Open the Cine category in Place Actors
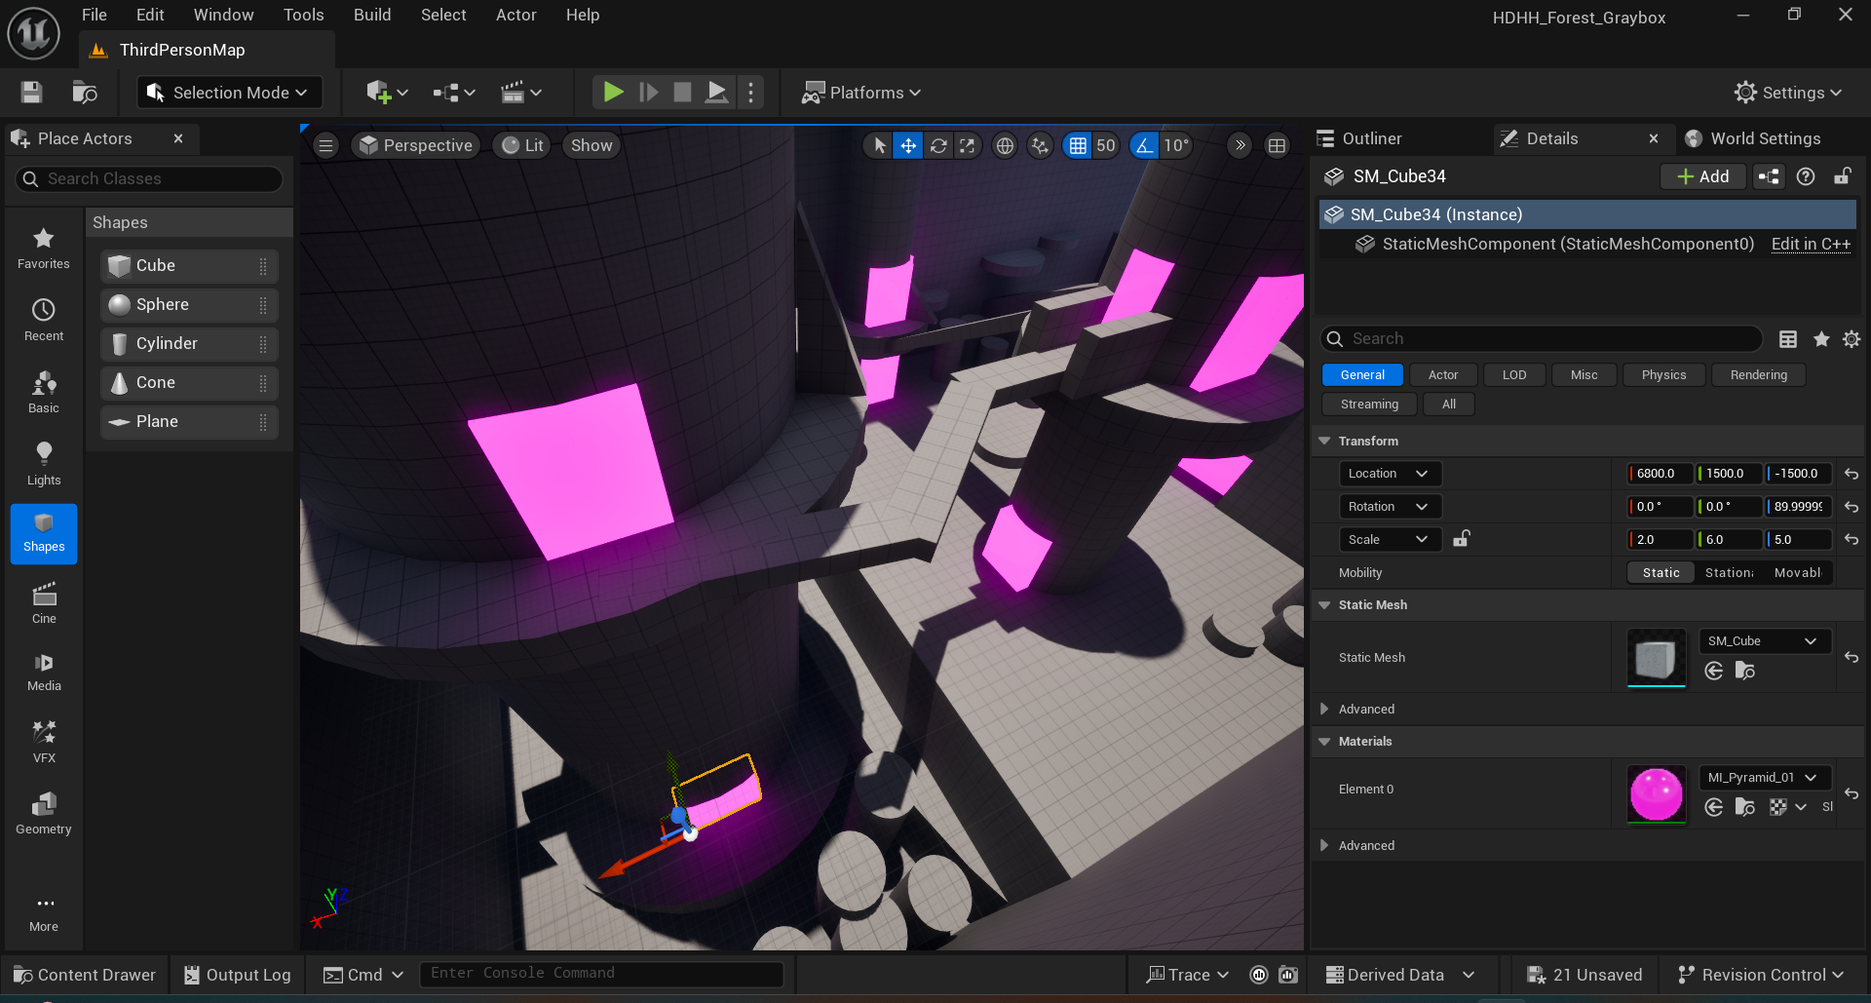The width and height of the screenshot is (1871, 1003). tap(44, 603)
